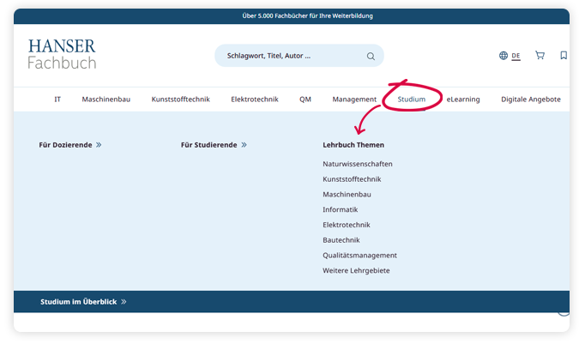This screenshot has height=344, width=579.
Task: Click the HANSER Fachbuch logo
Action: [62, 54]
